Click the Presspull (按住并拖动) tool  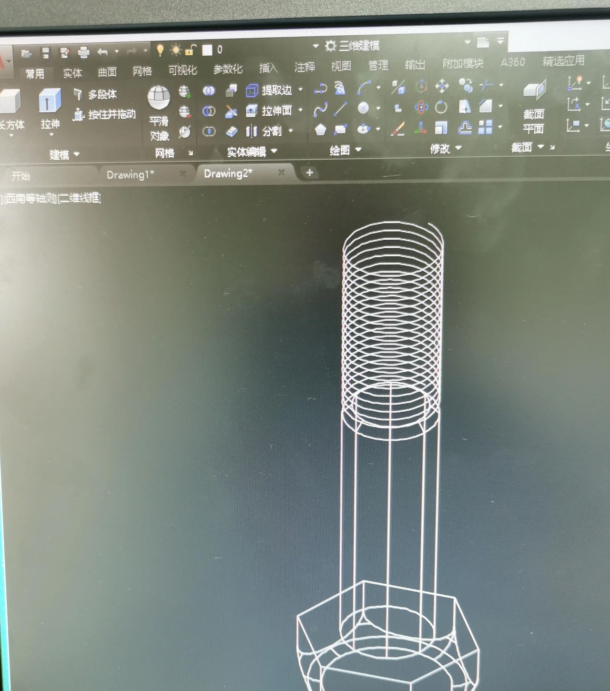tap(104, 114)
